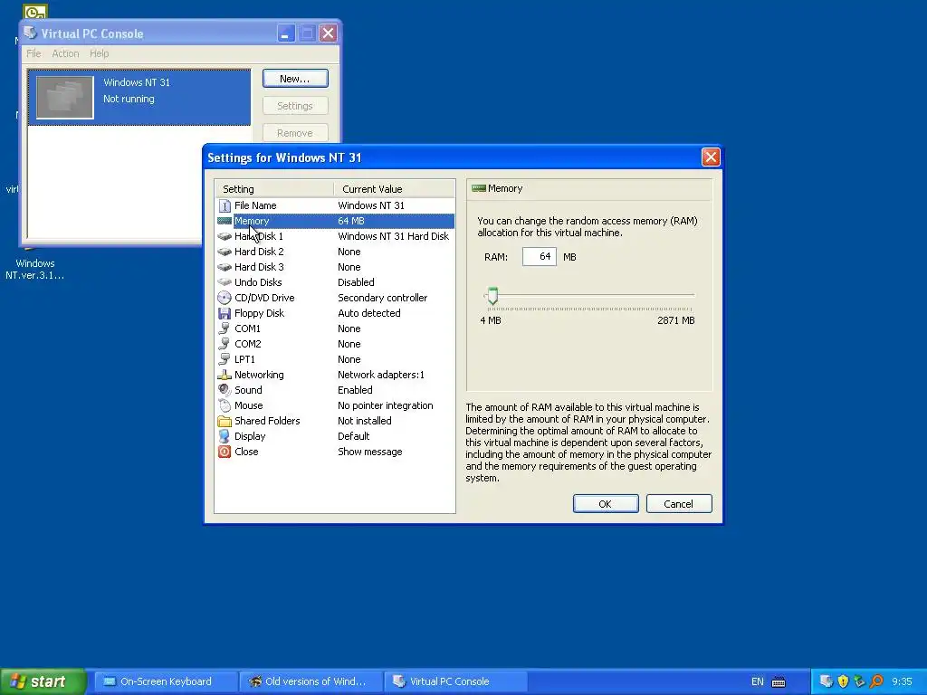Click the Undo Disks icon
The image size is (927, 695).
tap(225, 282)
